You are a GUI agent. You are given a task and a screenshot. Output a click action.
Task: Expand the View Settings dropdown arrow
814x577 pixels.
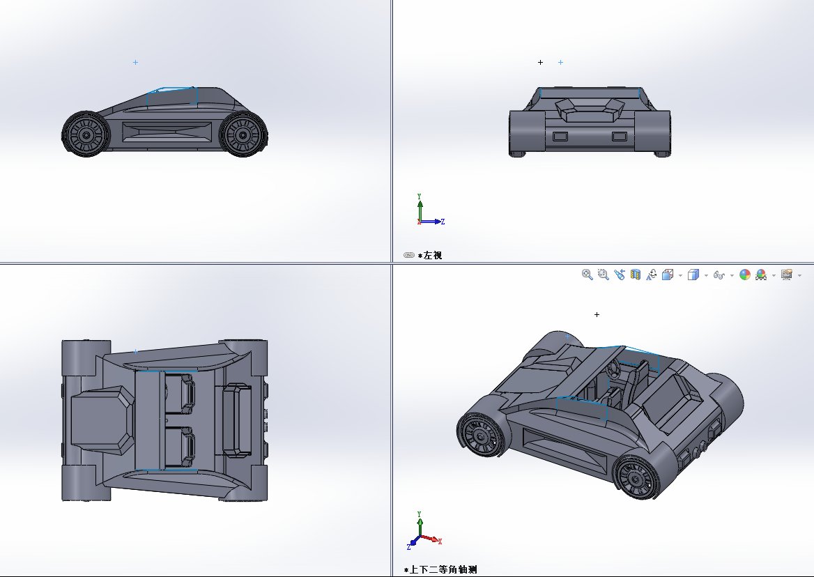(799, 275)
